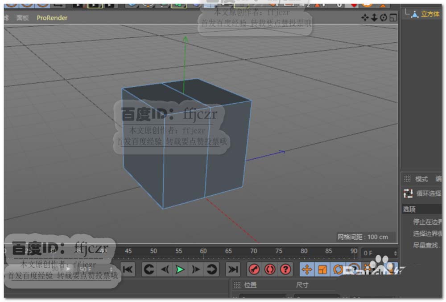Screen dimensions: 446x302
Task: Go to End of animation
Action: click(232, 269)
